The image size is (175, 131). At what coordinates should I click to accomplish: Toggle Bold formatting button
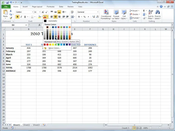point(18,17)
